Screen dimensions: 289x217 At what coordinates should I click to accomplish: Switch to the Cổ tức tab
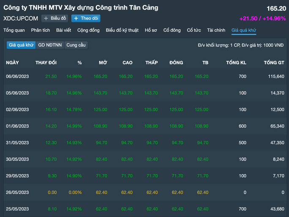point(194,30)
